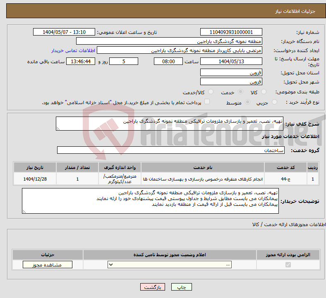Image resolution: width=326 pixels, height=298 pixels.
Task: Click the واحد اندازه گیری column header
Action: [x=120, y=167]
